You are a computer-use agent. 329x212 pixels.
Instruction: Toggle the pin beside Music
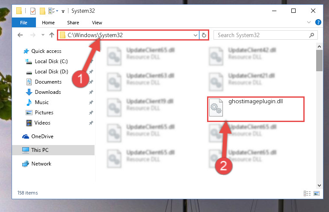tap(91, 102)
